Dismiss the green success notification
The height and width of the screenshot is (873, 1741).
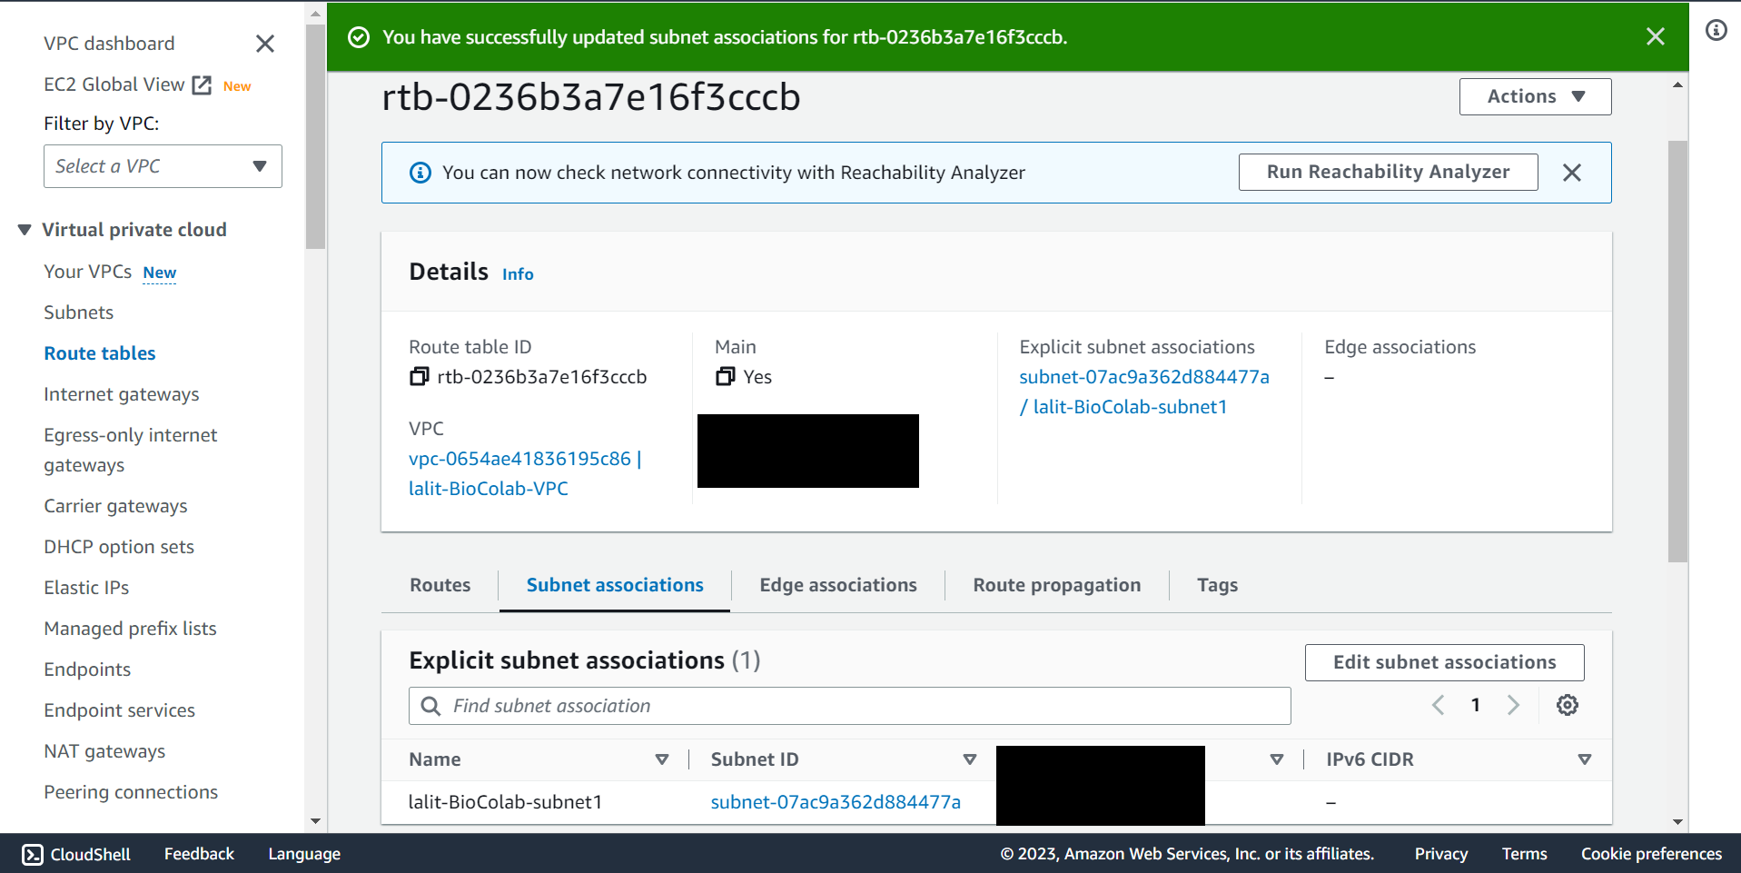[x=1656, y=36]
